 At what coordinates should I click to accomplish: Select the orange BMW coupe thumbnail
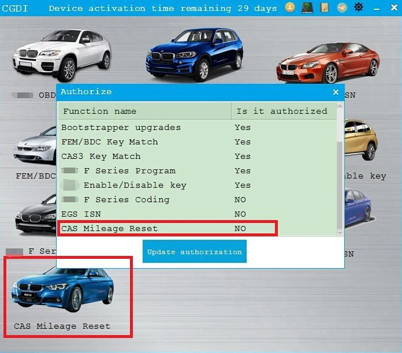pos(328,63)
